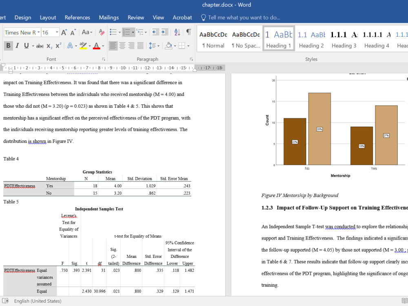Click Tell me what you want search field
The image size is (408, 306).
(x=244, y=18)
